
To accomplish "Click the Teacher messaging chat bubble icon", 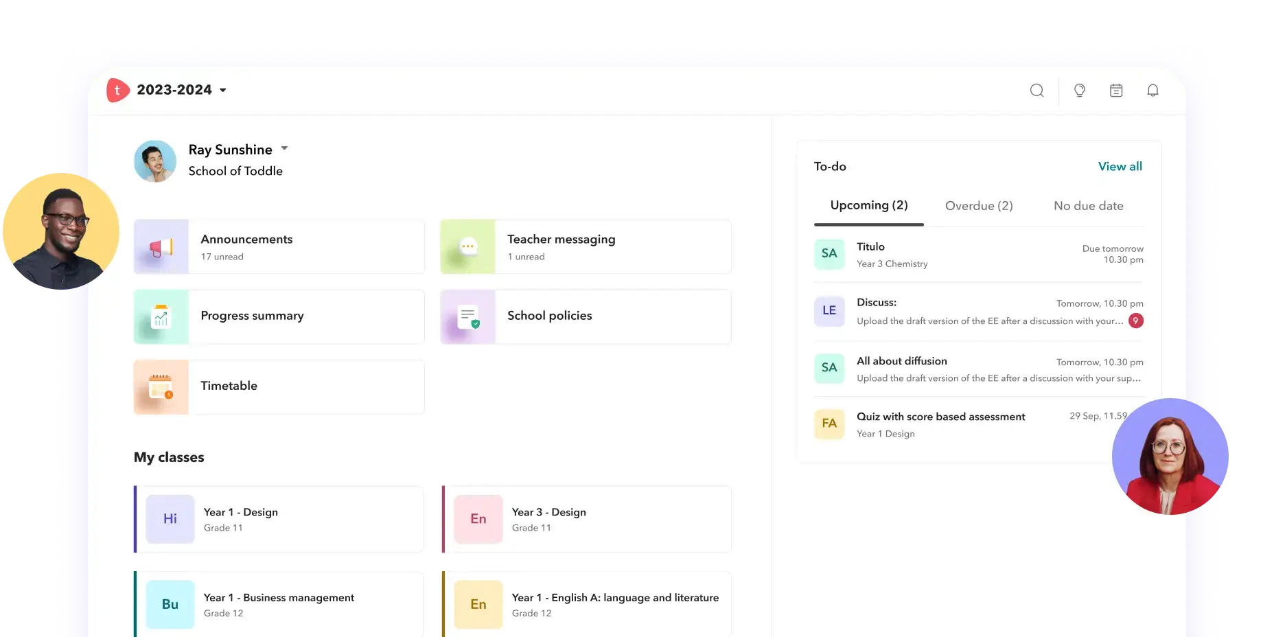I will [467, 247].
